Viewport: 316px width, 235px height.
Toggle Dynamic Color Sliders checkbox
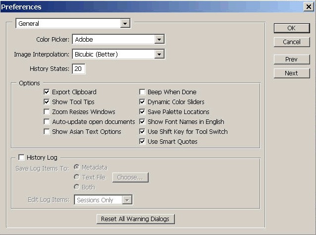(143, 102)
